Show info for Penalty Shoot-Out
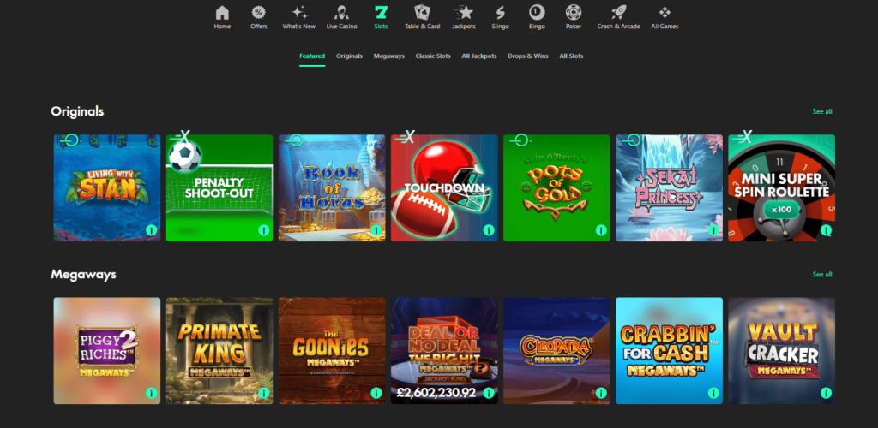Image resolution: width=878 pixels, height=428 pixels. coord(264,230)
